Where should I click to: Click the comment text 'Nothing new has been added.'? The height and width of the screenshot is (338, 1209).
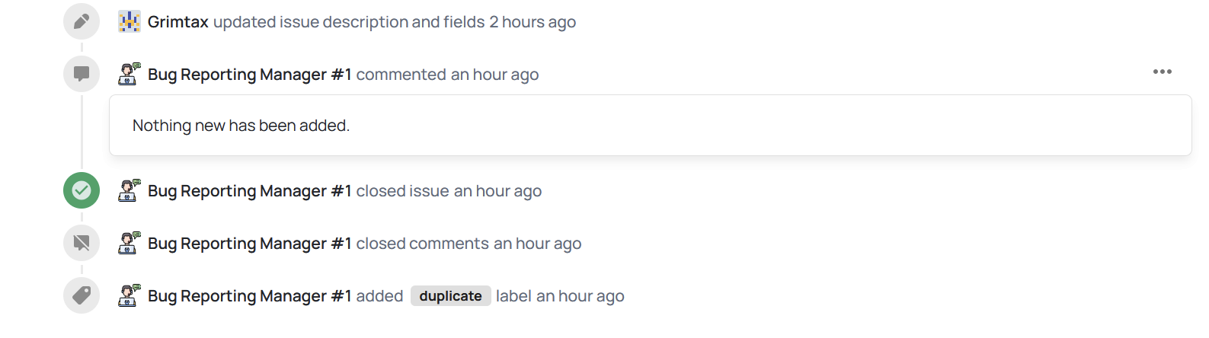(241, 126)
